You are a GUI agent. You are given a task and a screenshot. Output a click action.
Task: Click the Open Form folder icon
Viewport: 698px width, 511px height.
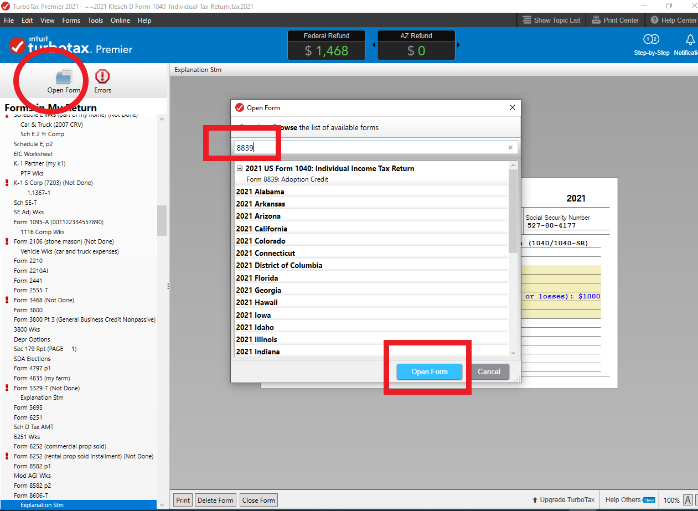tap(64, 77)
